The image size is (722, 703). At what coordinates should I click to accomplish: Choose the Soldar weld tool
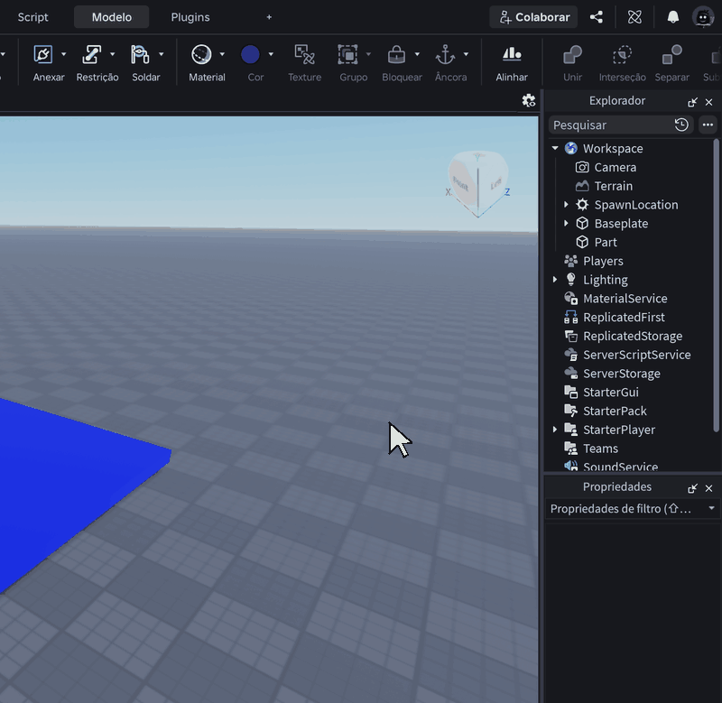(140, 54)
